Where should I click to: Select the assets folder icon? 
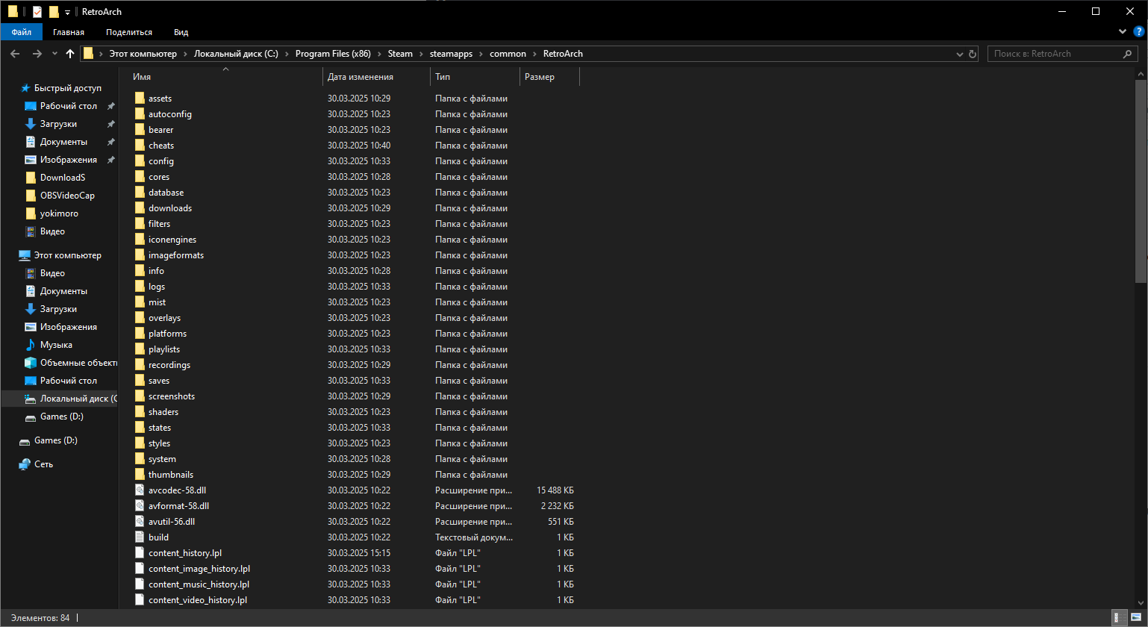pyautogui.click(x=140, y=99)
